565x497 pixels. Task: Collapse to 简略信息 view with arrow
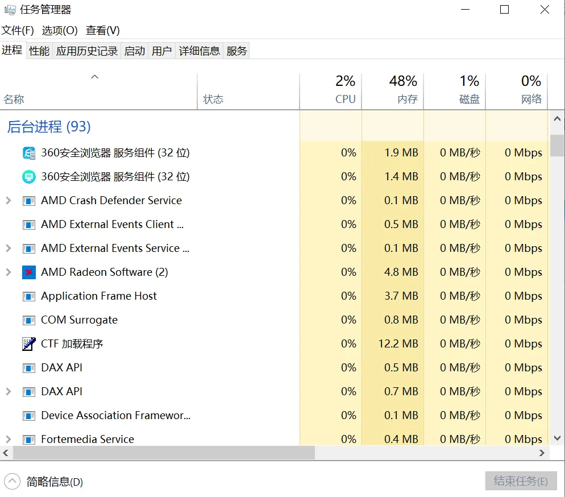click(x=12, y=482)
